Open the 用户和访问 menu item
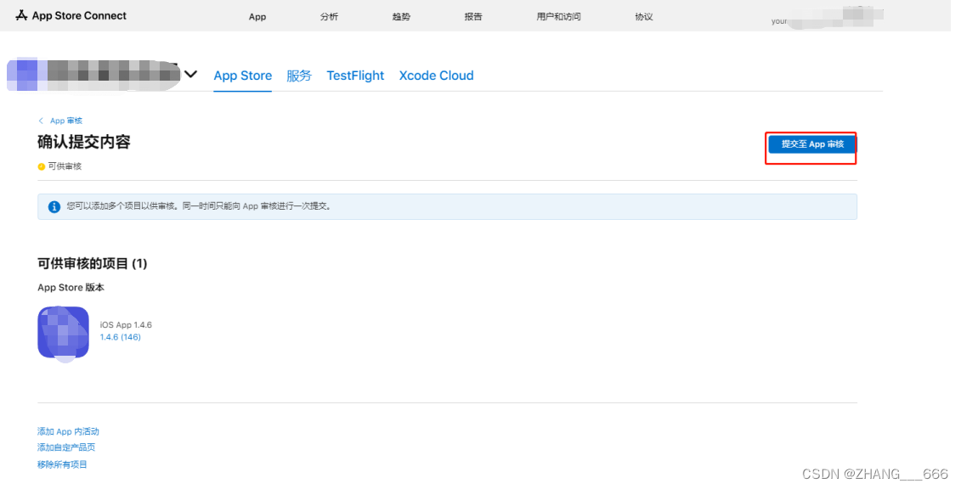This screenshot has width=961, height=489. click(x=558, y=16)
